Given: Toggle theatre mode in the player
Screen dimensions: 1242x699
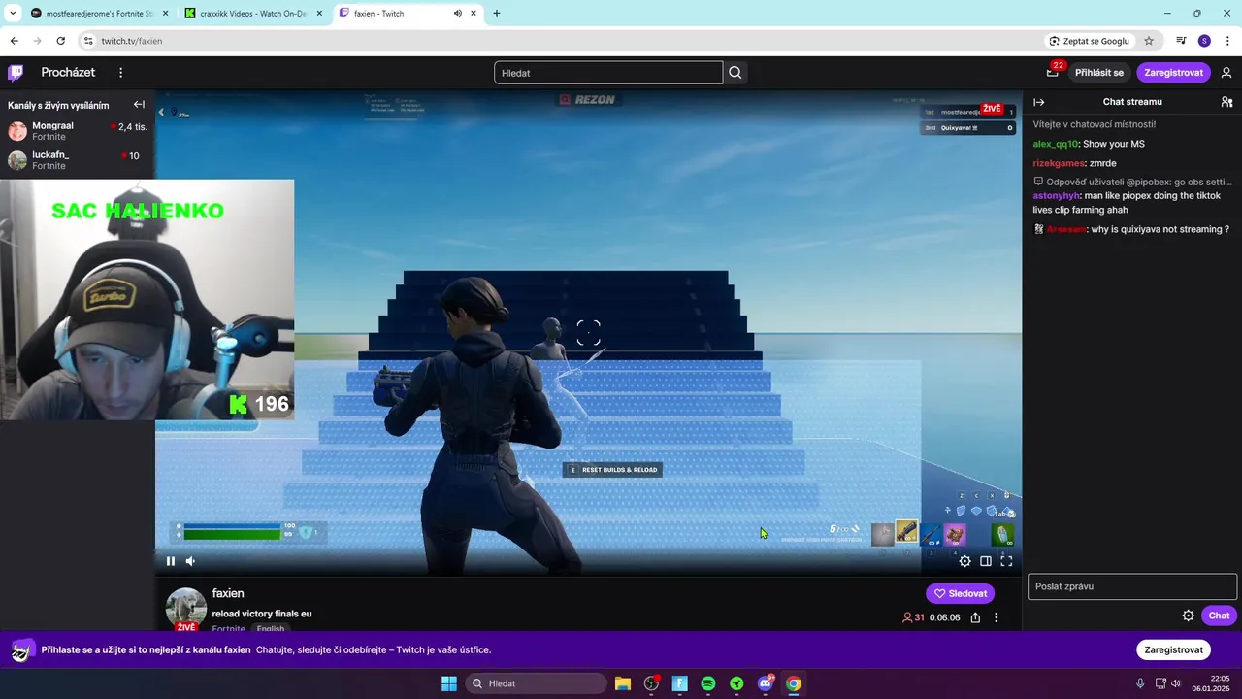Looking at the screenshot, I should (986, 561).
